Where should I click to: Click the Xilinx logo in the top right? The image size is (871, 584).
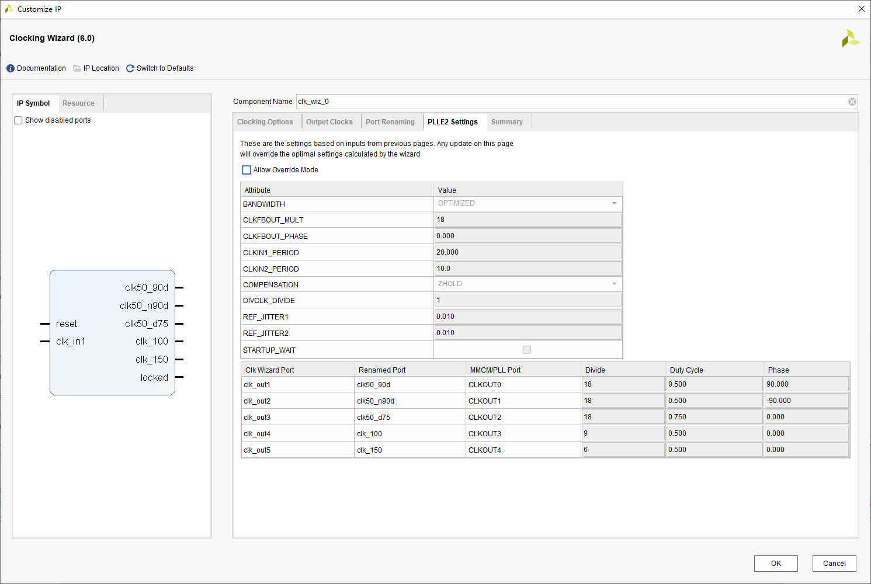click(x=851, y=39)
